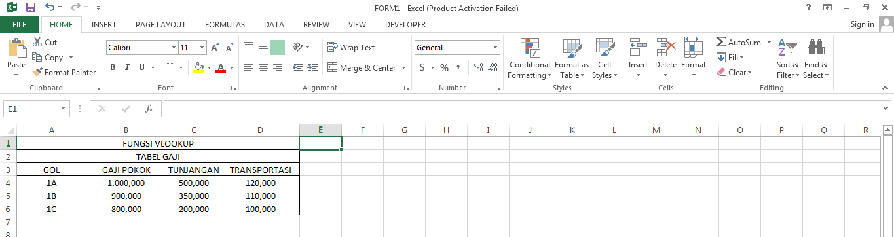The image size is (894, 237).
Task: Expand the Name Box dropdown arrow
Action: click(x=64, y=109)
